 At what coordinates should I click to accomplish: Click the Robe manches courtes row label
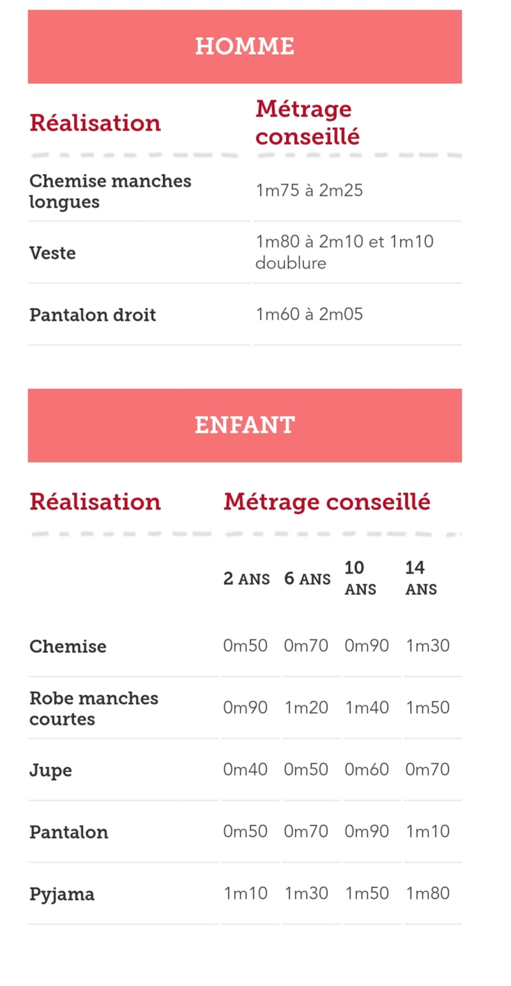(x=93, y=708)
